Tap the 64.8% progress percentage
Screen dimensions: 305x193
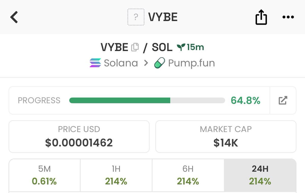click(x=246, y=100)
